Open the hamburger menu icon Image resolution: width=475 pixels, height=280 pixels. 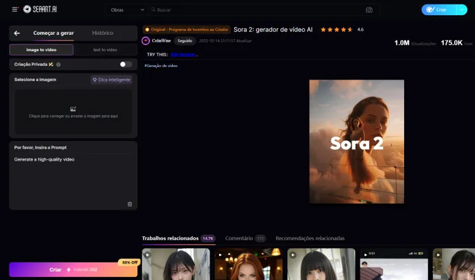point(15,9)
